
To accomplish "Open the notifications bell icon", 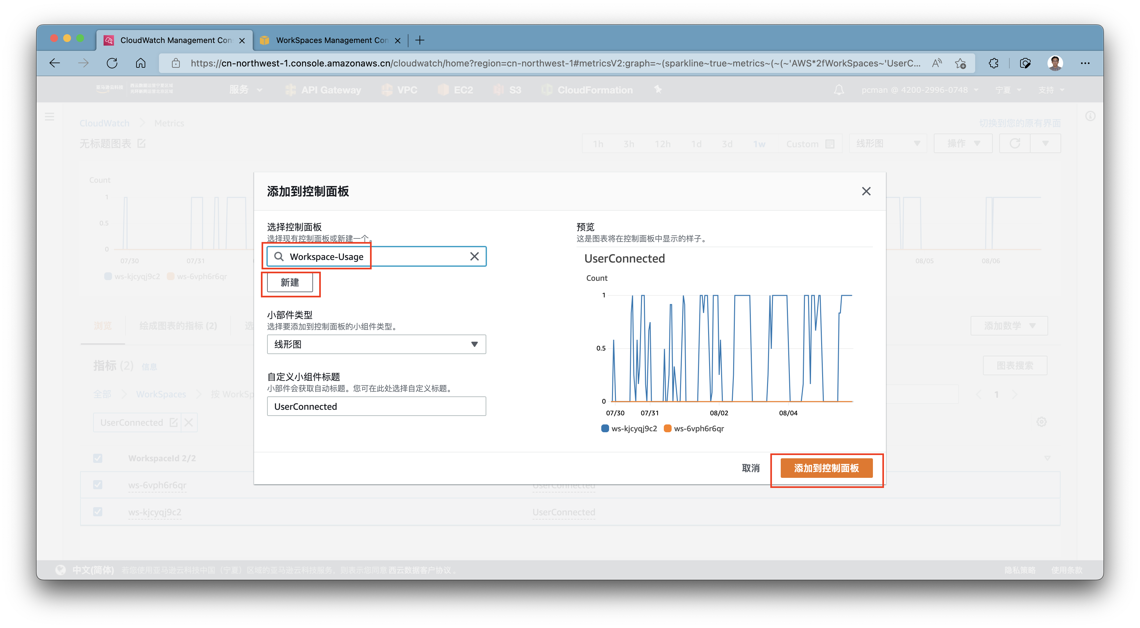I will click(x=839, y=90).
